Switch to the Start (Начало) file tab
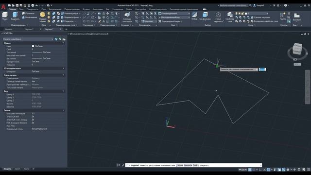 pyautogui.click(x=9, y=29)
